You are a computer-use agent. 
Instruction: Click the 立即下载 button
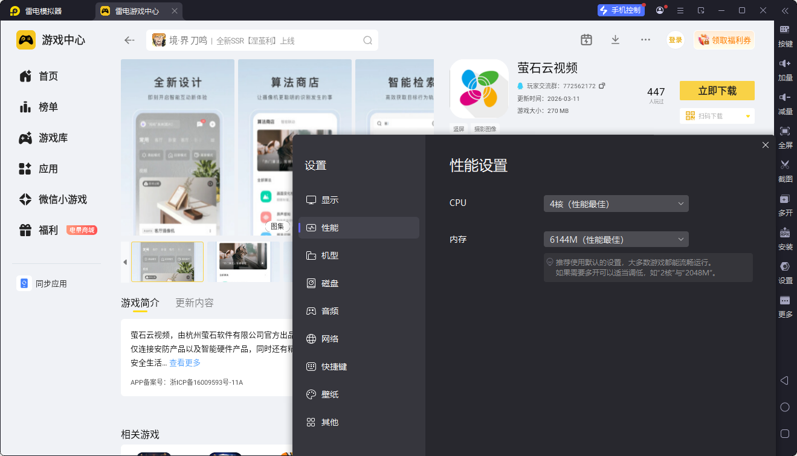point(717,91)
